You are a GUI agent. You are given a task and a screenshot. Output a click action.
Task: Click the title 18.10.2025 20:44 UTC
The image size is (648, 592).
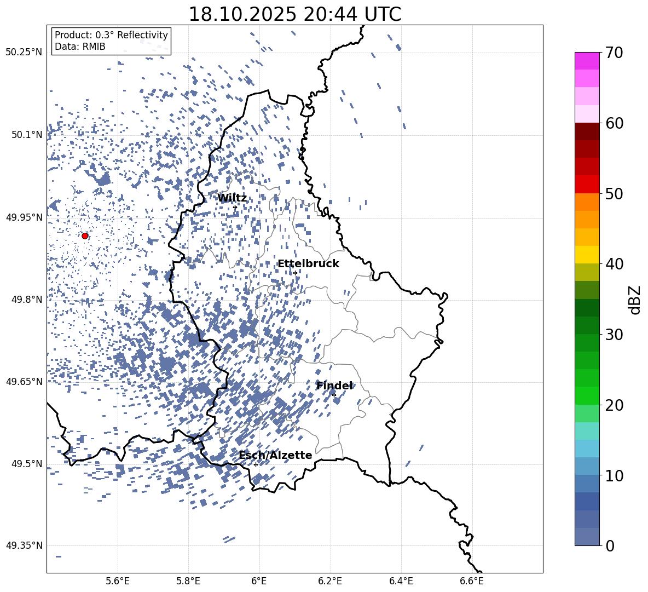[x=295, y=14]
